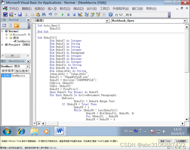Viewport: 190px width, 150px height.
Task: Click the code window scroll up arrow
Action: pyautogui.click(x=187, y=27)
